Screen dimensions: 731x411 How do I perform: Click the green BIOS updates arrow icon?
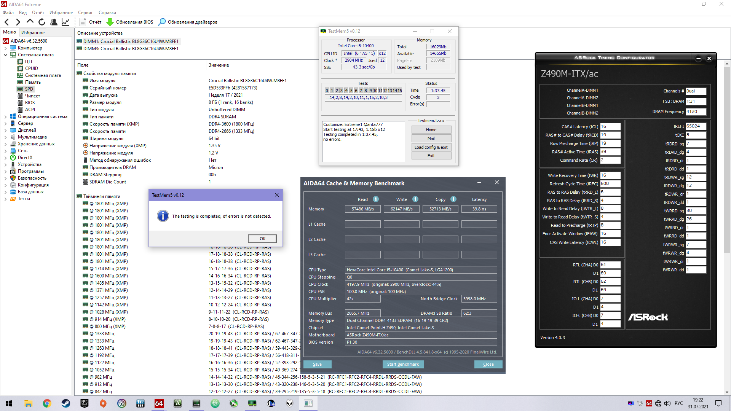[x=110, y=22]
